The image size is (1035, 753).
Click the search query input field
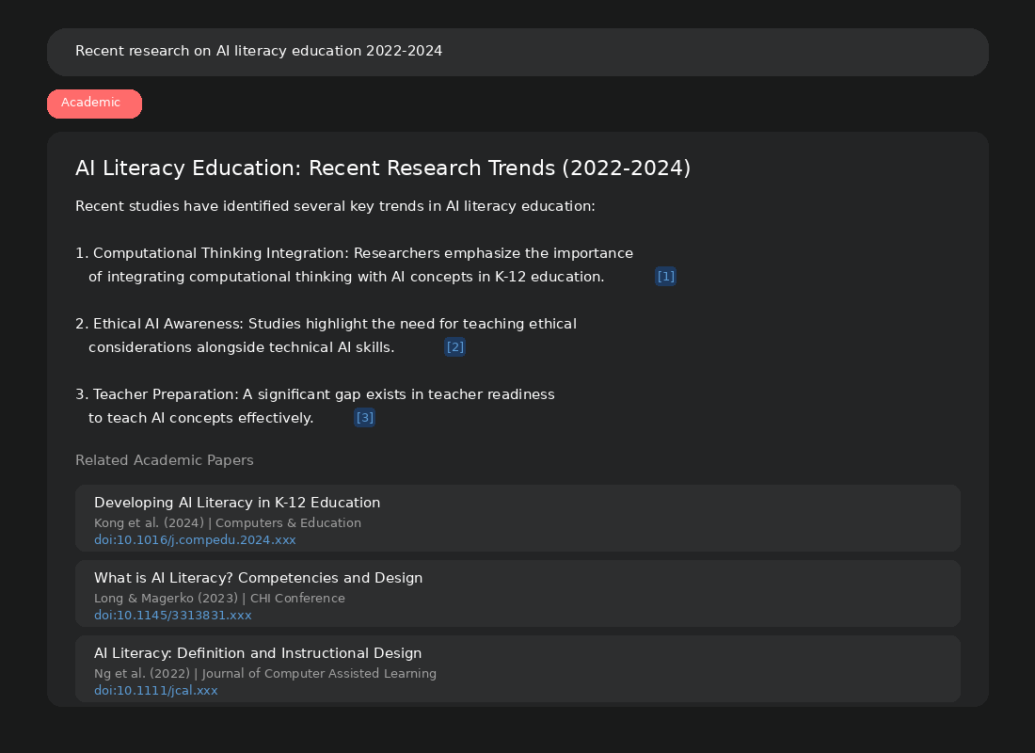point(517,52)
